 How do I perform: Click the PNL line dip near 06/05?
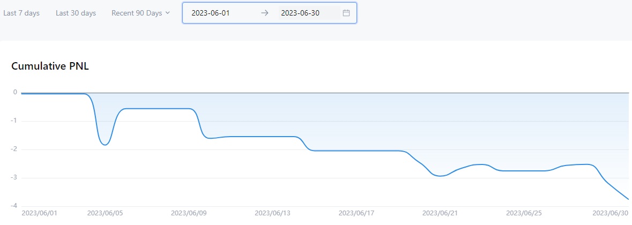tap(106, 145)
